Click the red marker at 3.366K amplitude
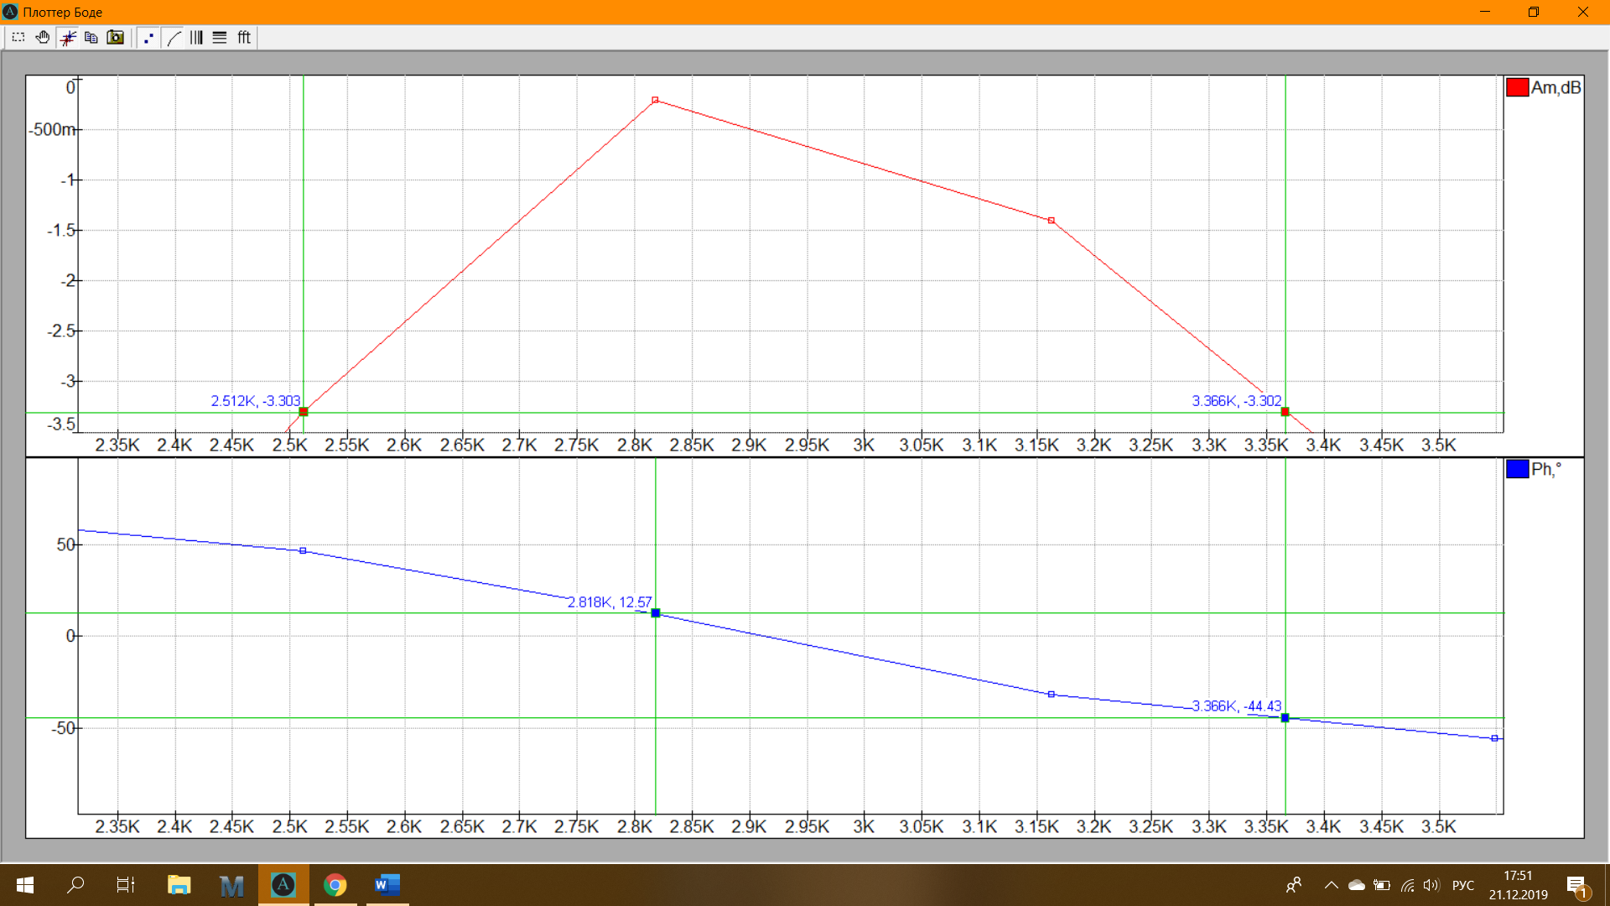Screen dimensions: 1610x906 coord(1285,412)
